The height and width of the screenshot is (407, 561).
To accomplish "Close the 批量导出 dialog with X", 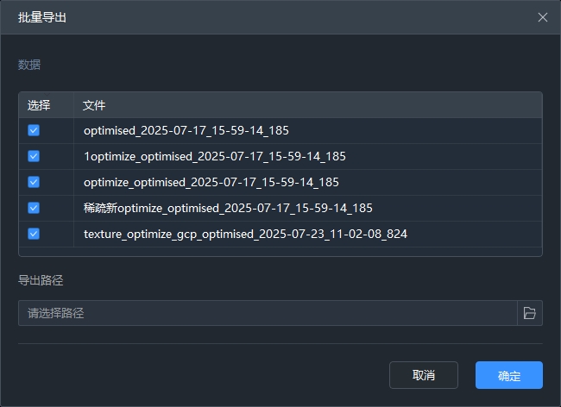I will point(543,17).
